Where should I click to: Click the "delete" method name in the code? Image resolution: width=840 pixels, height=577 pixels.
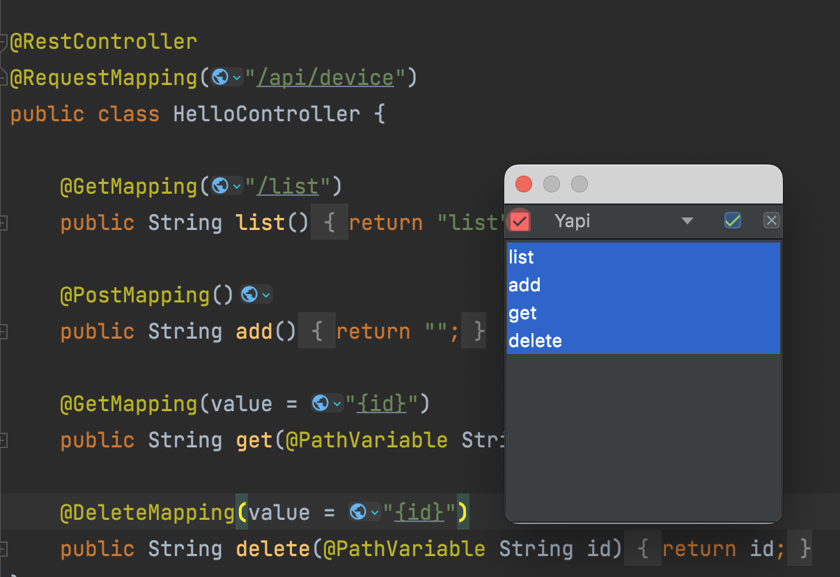click(273, 548)
